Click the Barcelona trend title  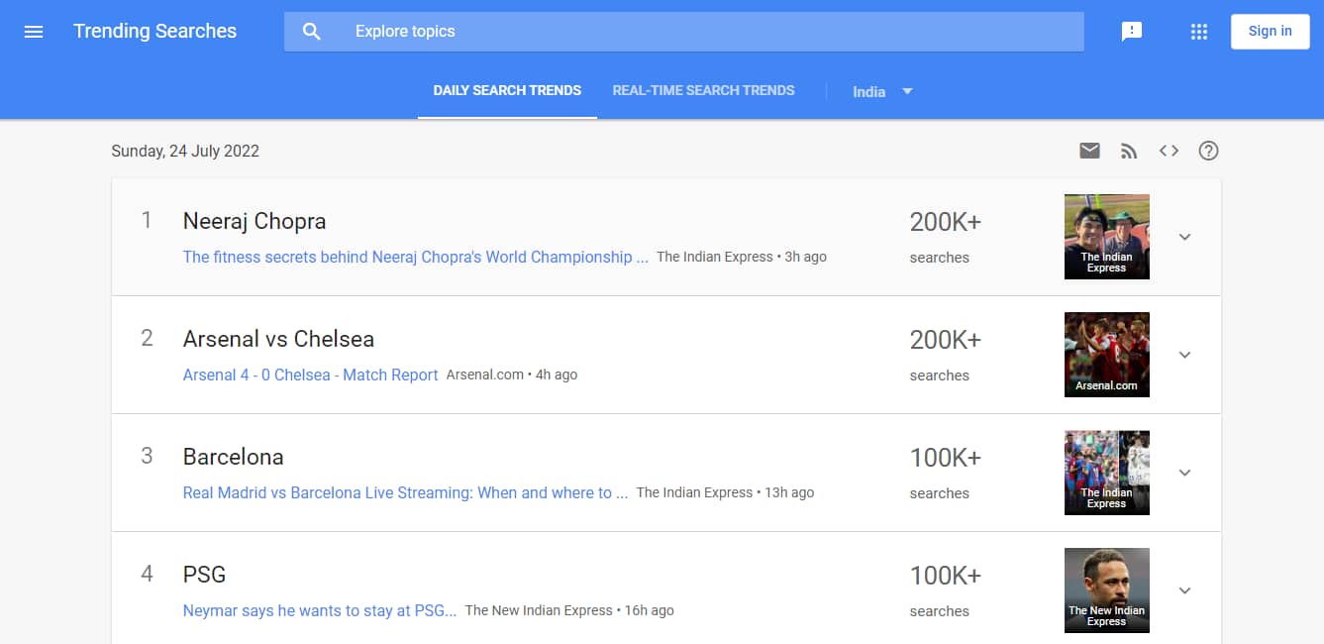233,457
